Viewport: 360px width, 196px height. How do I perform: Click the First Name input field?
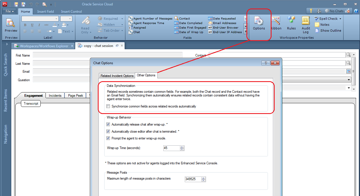(107, 55)
